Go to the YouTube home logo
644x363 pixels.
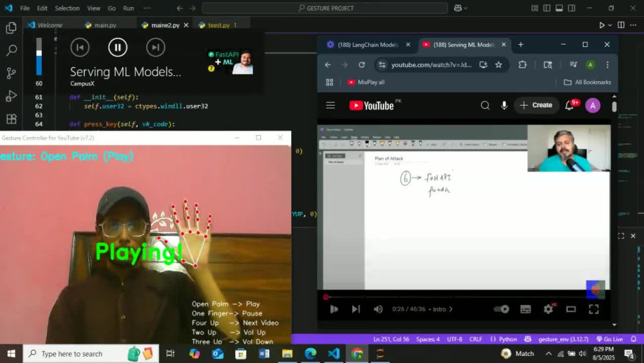pyautogui.click(x=372, y=106)
